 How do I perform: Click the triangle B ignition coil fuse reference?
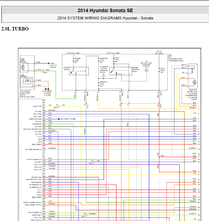coord(146,70)
